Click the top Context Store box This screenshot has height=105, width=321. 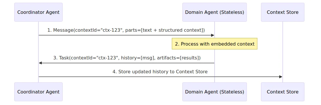tap(282, 12)
